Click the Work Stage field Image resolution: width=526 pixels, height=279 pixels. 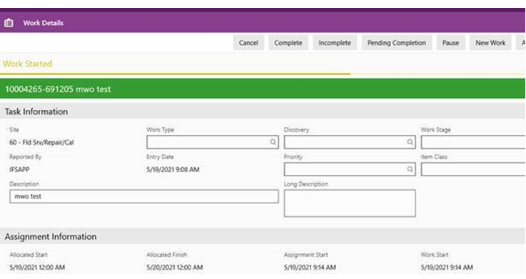point(473,142)
